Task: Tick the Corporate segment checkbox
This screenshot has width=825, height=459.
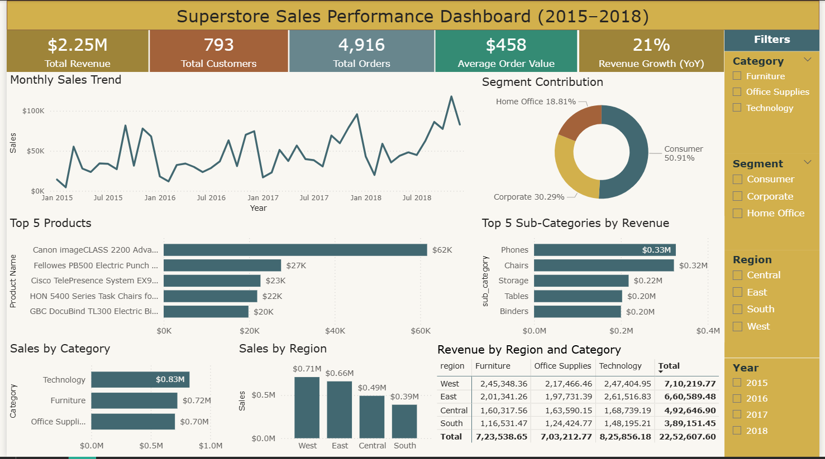Action: pos(737,196)
